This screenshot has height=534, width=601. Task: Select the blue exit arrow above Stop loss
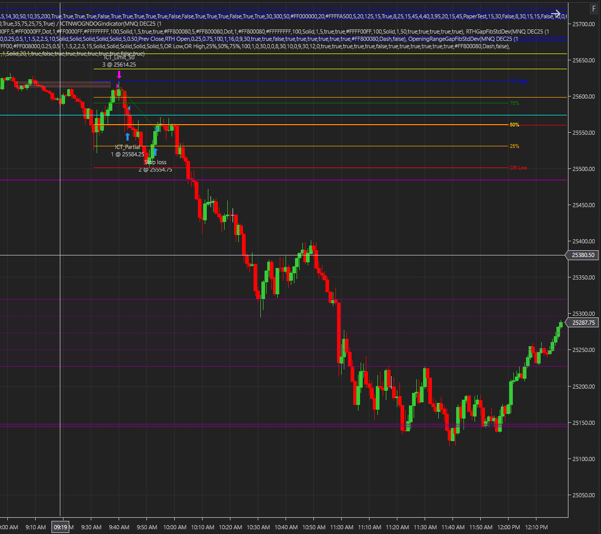click(155, 152)
